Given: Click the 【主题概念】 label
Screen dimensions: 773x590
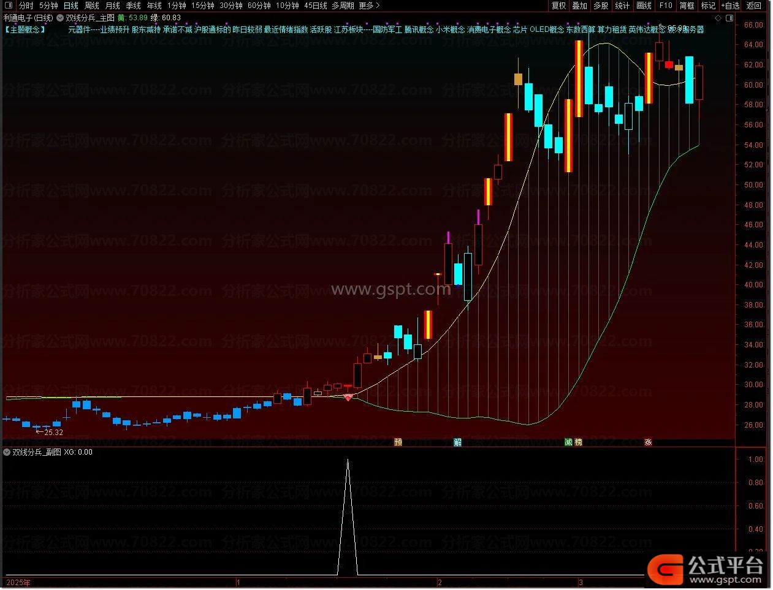Looking at the screenshot, I should click(x=25, y=29).
